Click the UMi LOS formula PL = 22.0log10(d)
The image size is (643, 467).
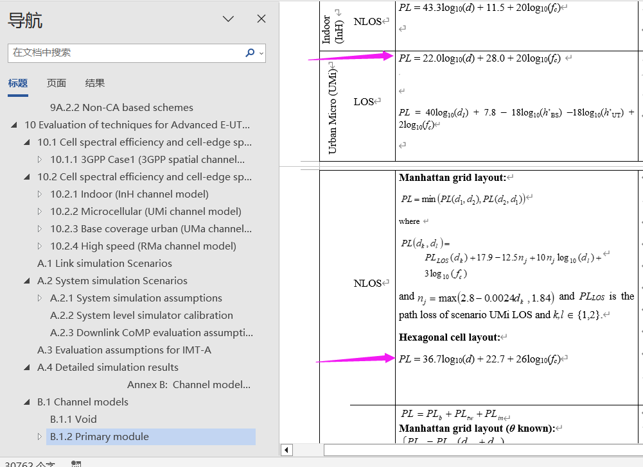(x=479, y=58)
